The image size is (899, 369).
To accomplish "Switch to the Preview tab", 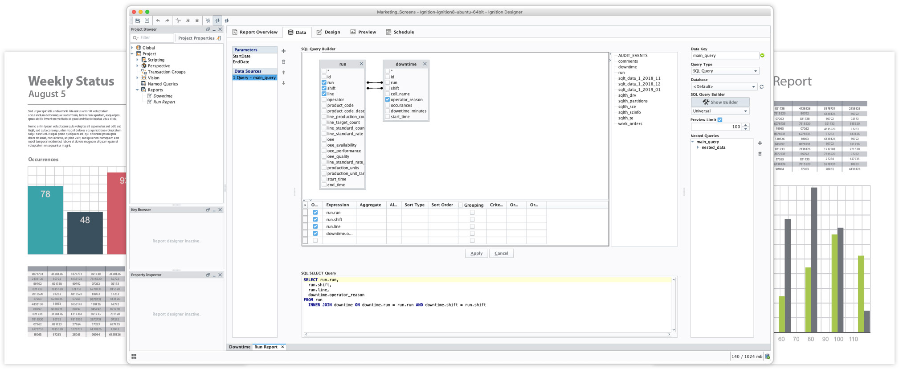I will click(363, 32).
